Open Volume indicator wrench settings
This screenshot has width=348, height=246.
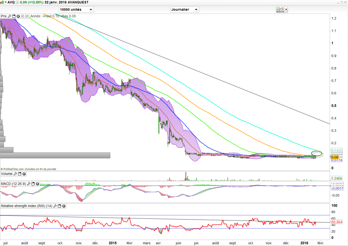(16, 174)
